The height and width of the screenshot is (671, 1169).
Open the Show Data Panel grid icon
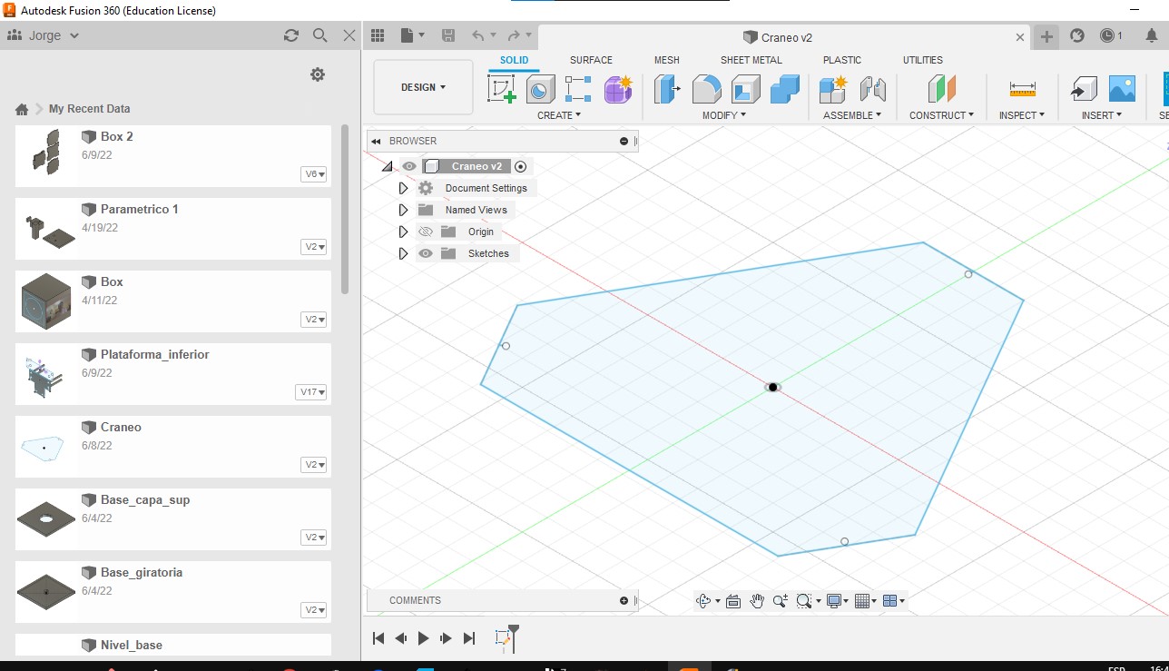(x=378, y=35)
